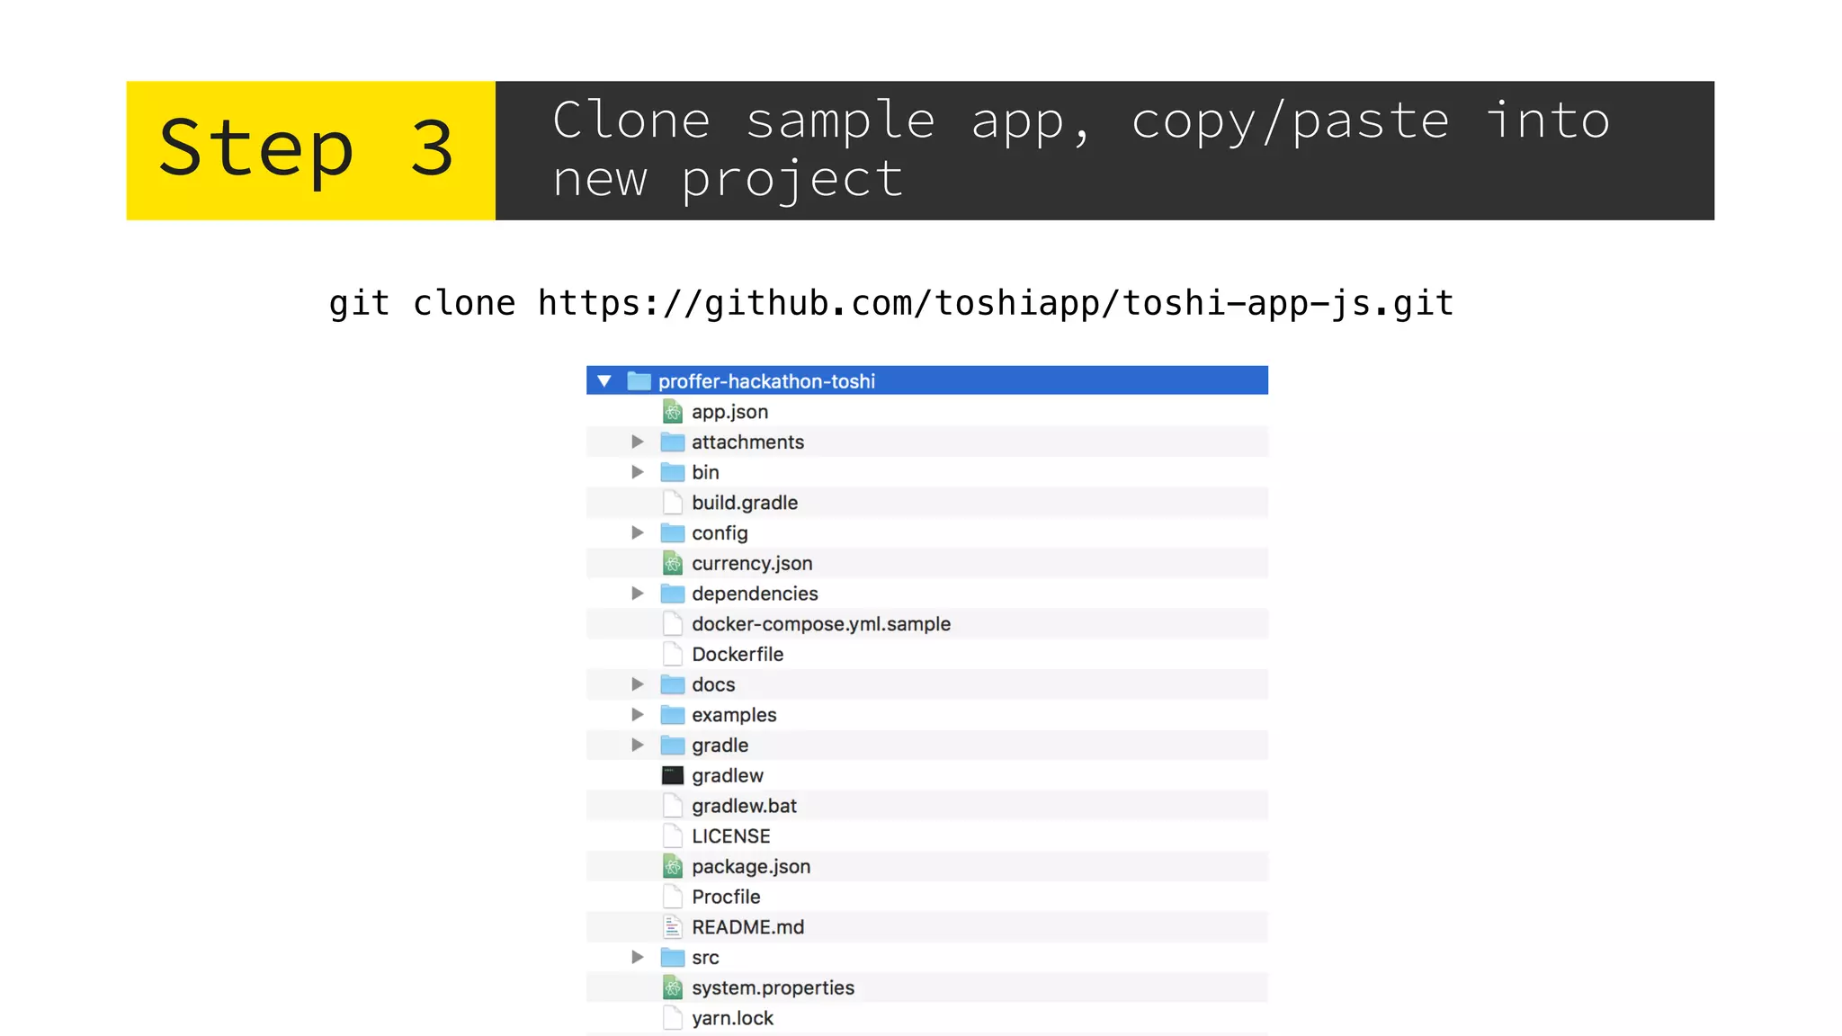1842x1036 pixels.
Task: Select the README.md file name
Action: (x=748, y=927)
